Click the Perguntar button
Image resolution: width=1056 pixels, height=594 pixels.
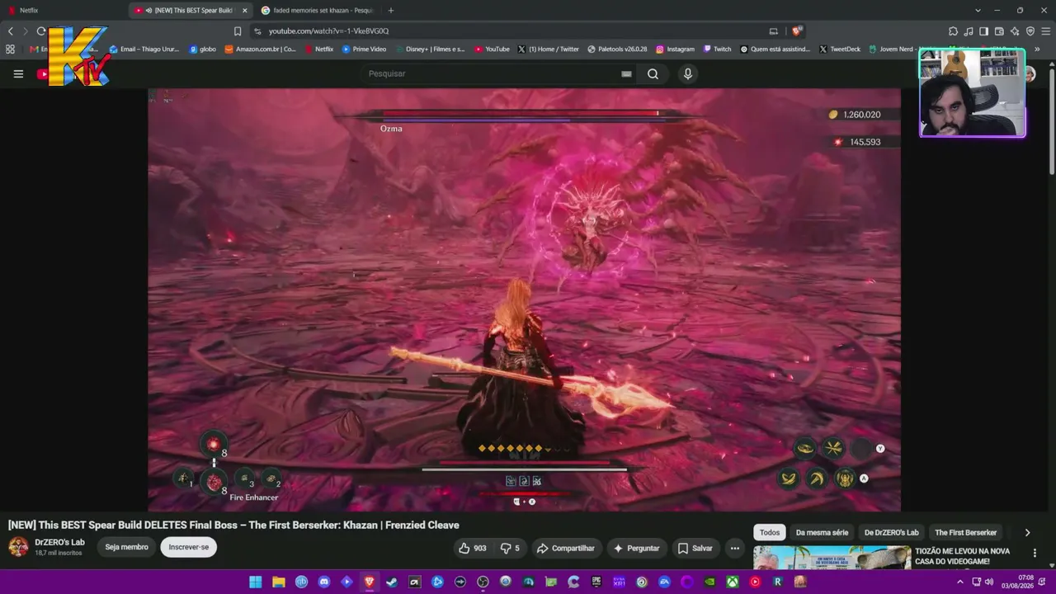pyautogui.click(x=636, y=548)
